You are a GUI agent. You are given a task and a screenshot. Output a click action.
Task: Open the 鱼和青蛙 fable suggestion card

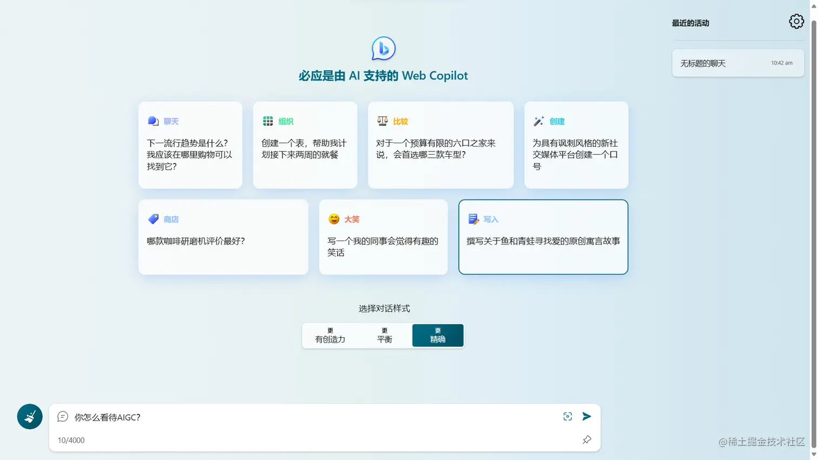(x=543, y=237)
